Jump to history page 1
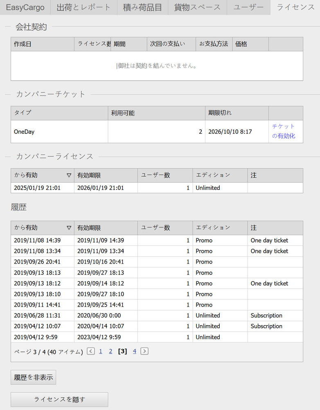 click(x=101, y=351)
